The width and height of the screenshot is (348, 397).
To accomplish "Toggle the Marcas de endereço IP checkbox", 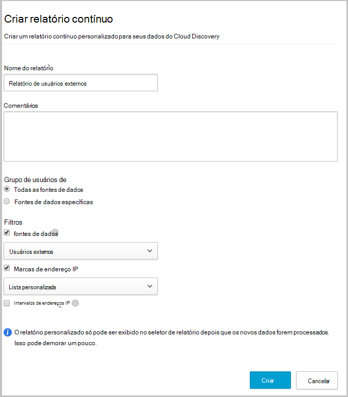I will [7, 268].
